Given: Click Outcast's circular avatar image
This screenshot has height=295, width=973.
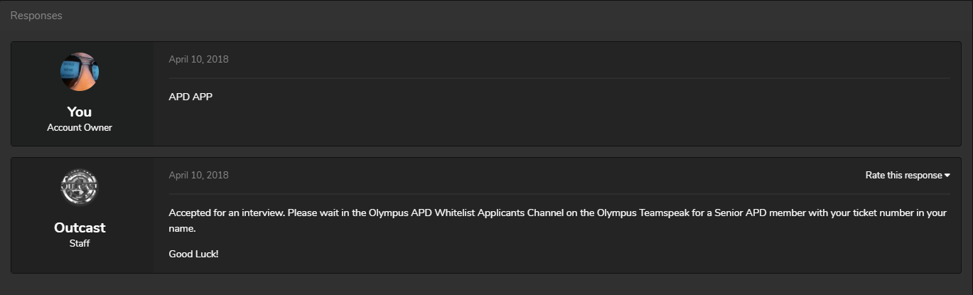Looking at the screenshot, I should pos(79,188).
